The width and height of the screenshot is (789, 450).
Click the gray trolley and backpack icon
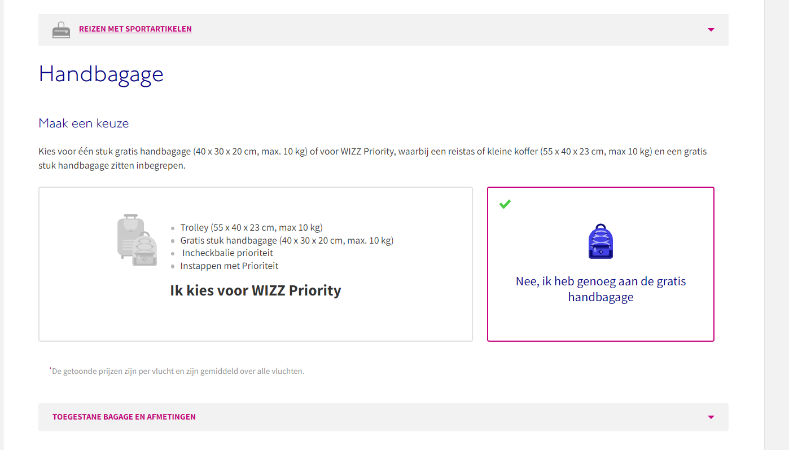tap(137, 240)
